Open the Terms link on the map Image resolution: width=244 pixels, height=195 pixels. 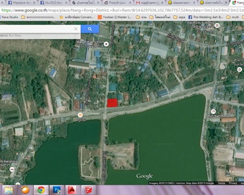coord(221,183)
